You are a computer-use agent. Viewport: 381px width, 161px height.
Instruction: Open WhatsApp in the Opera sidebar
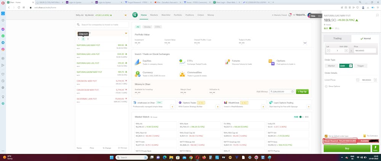pos(3,36)
